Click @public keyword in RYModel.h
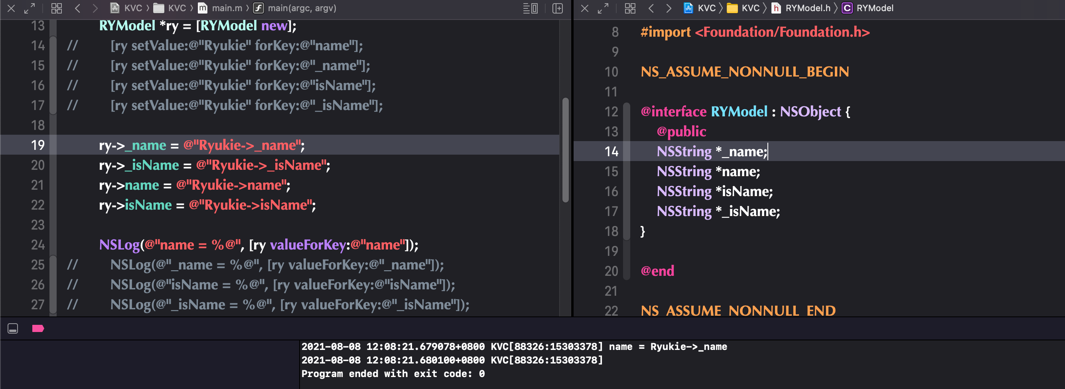 click(x=681, y=132)
